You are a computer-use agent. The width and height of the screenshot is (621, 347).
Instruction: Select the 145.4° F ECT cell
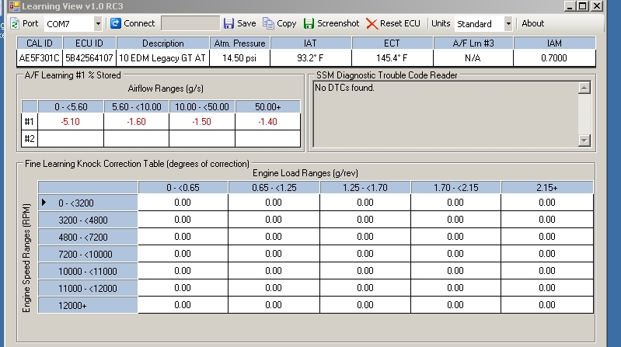pos(392,58)
